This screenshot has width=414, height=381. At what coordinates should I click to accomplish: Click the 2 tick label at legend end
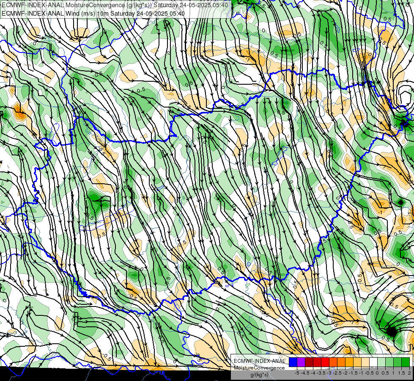(x=409, y=373)
